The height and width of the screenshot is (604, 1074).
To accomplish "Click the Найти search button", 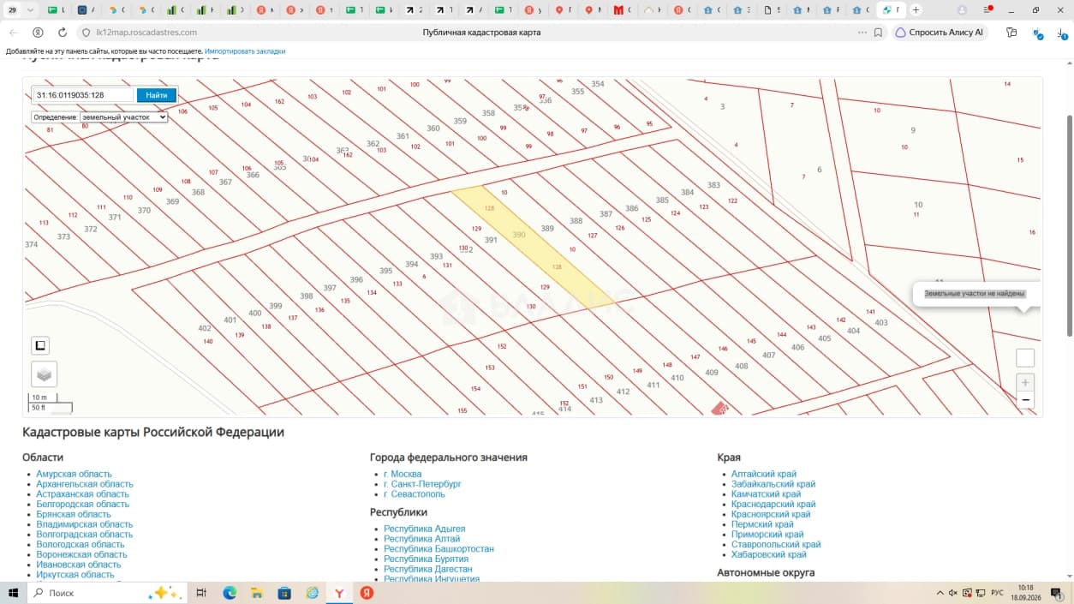I will tap(157, 95).
